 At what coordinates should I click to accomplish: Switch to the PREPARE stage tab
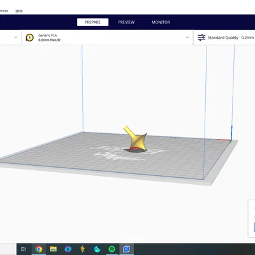[92, 22]
